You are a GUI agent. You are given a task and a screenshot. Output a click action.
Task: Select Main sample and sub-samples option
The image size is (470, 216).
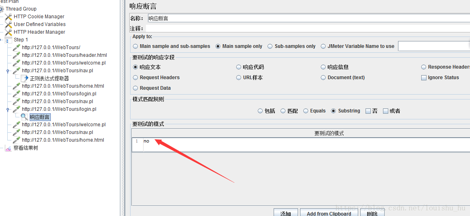[x=135, y=46]
